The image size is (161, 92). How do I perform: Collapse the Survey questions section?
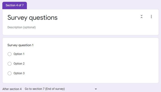coord(141,16)
